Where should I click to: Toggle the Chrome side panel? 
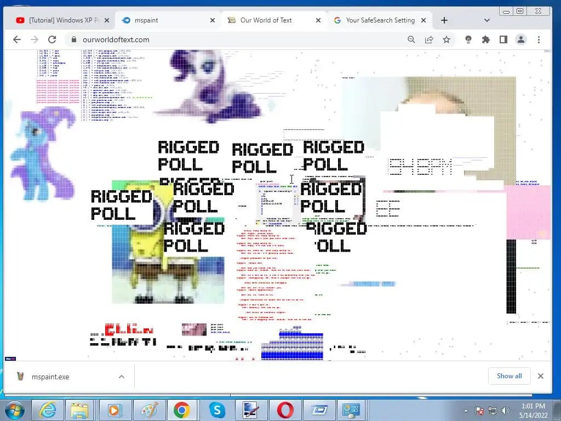point(503,39)
